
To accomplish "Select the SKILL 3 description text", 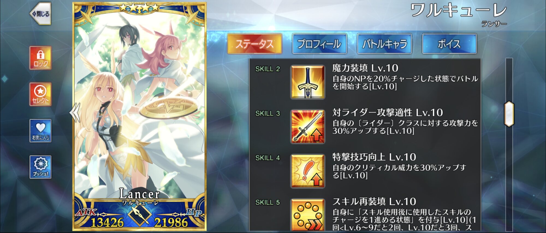I will click(405, 127).
